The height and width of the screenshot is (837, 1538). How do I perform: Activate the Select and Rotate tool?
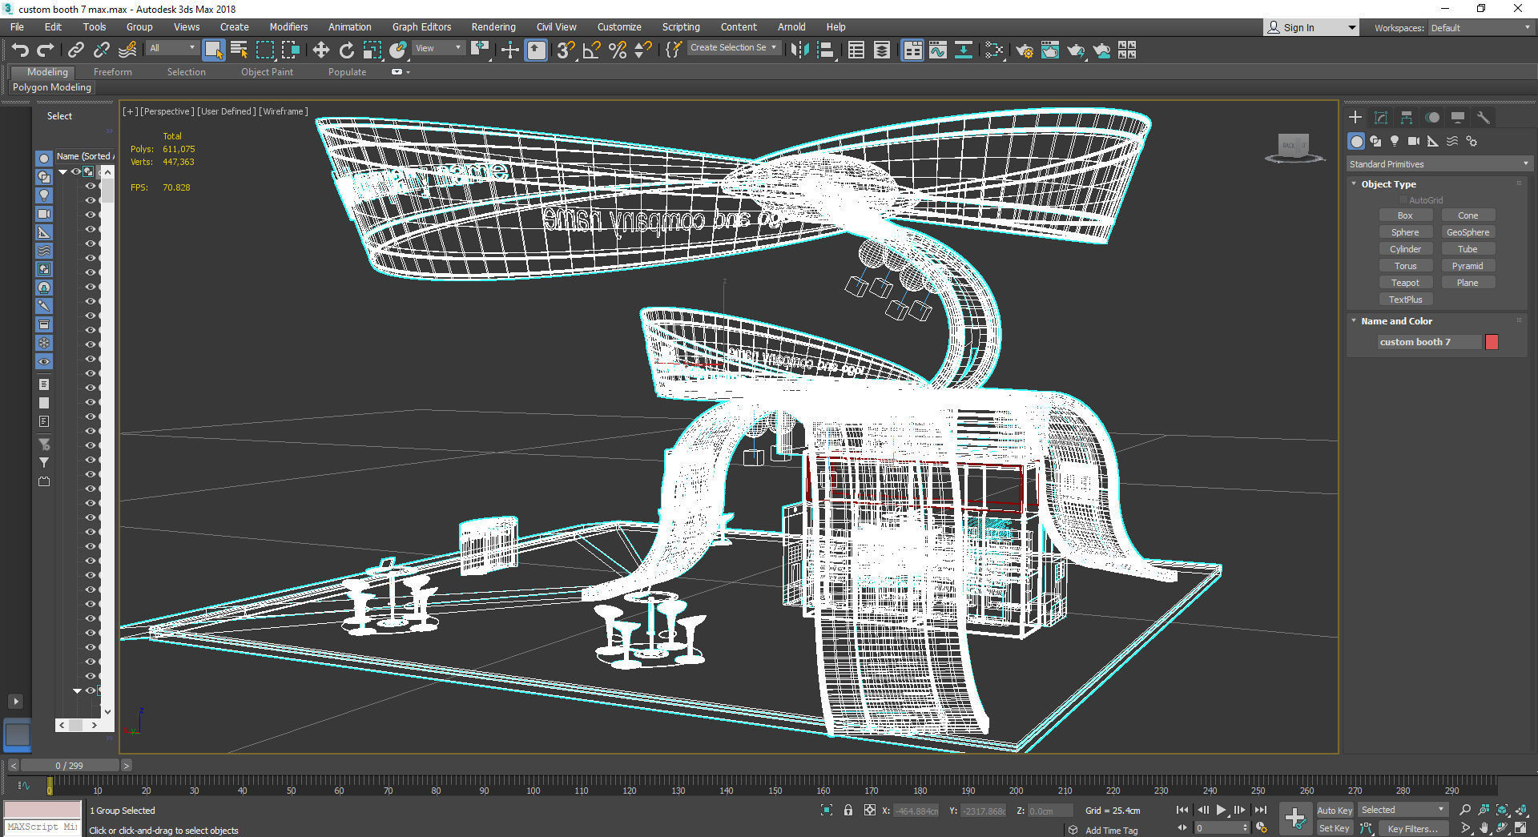[346, 50]
